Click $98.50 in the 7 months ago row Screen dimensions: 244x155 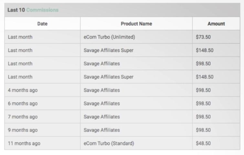[203, 117]
